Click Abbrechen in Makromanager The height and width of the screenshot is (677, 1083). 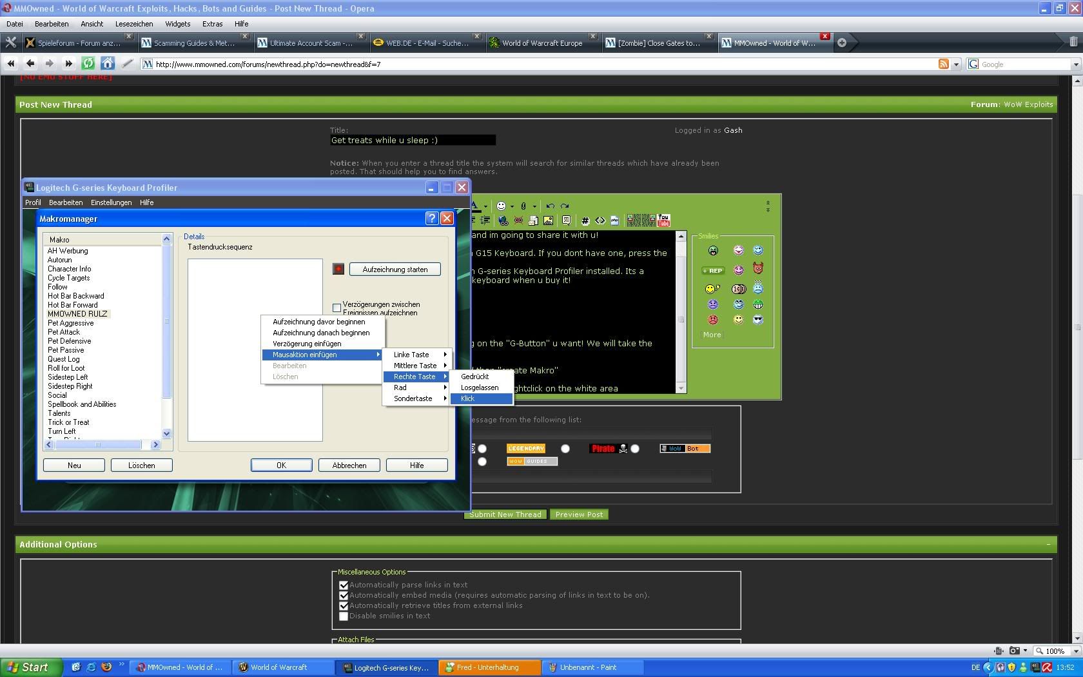click(x=349, y=466)
